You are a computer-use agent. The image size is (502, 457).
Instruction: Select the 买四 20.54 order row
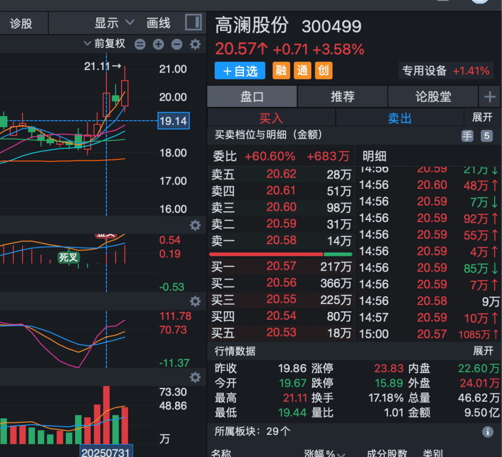click(281, 316)
